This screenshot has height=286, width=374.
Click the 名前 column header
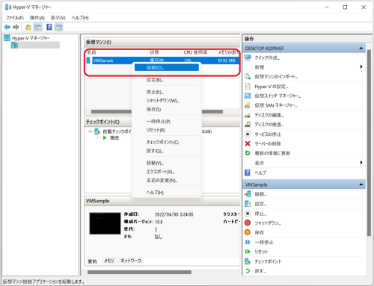[x=116, y=52]
